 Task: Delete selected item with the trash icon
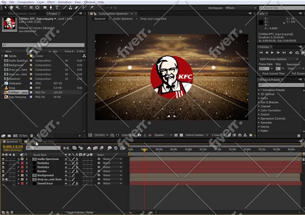click(32, 135)
